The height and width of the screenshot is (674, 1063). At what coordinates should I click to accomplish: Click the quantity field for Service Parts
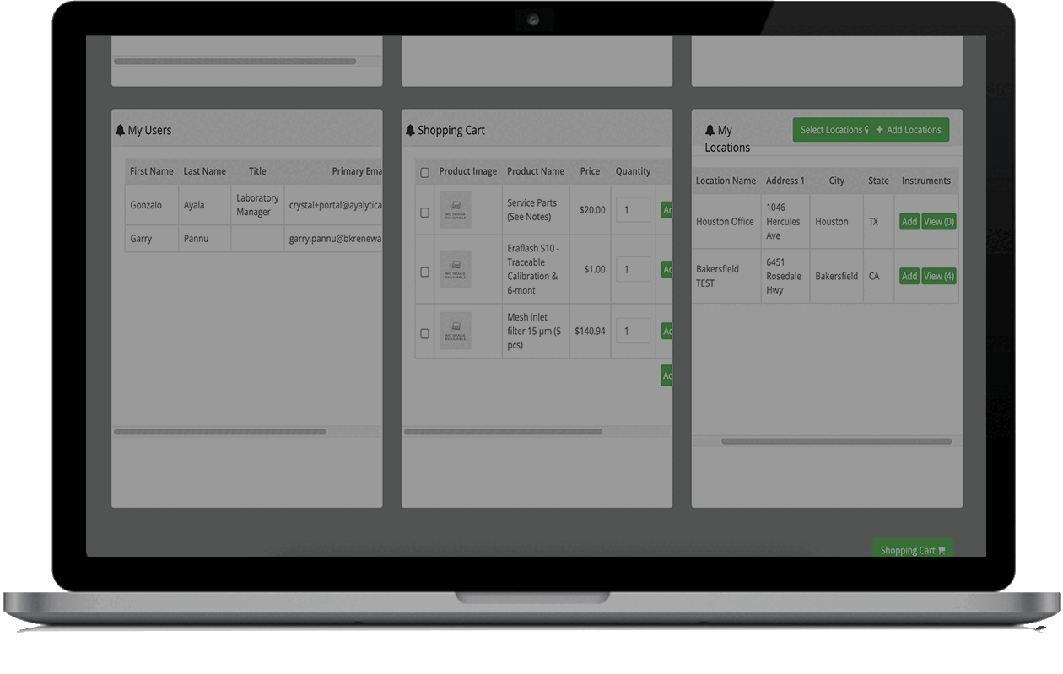point(633,210)
